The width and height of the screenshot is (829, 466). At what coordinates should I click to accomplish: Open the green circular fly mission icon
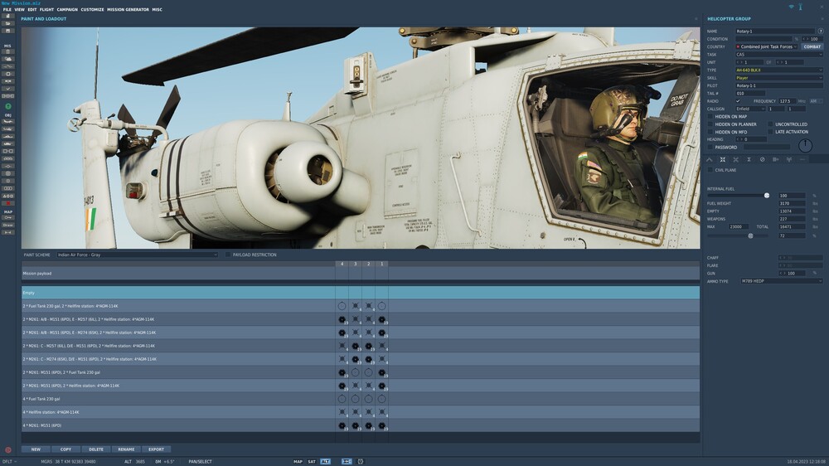click(8, 106)
